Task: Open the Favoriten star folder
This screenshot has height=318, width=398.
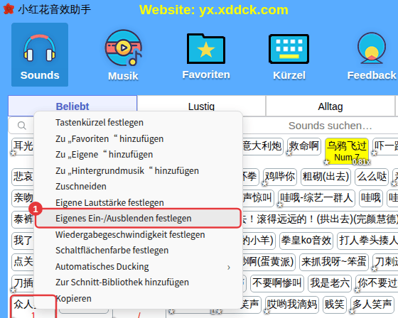Action: (206, 56)
